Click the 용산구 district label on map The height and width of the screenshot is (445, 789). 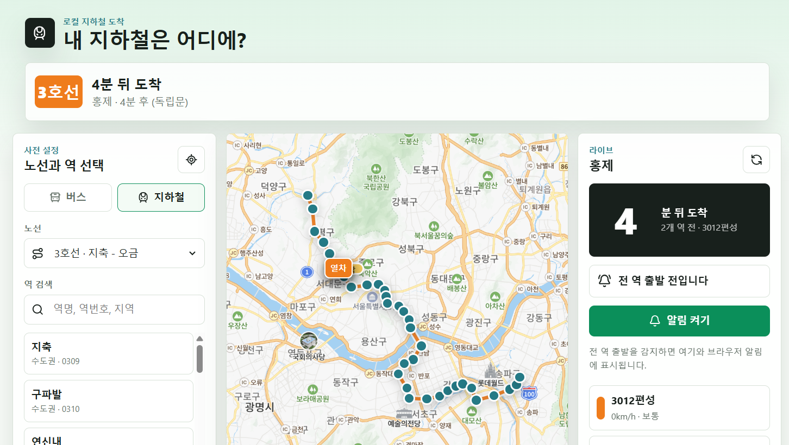(374, 341)
